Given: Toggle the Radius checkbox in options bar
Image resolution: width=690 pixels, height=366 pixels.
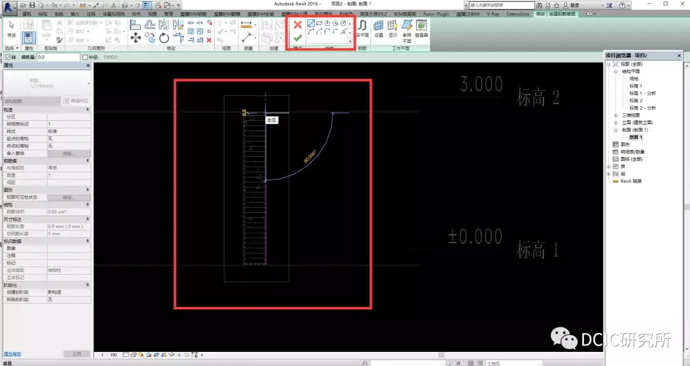Looking at the screenshot, I should tap(86, 57).
